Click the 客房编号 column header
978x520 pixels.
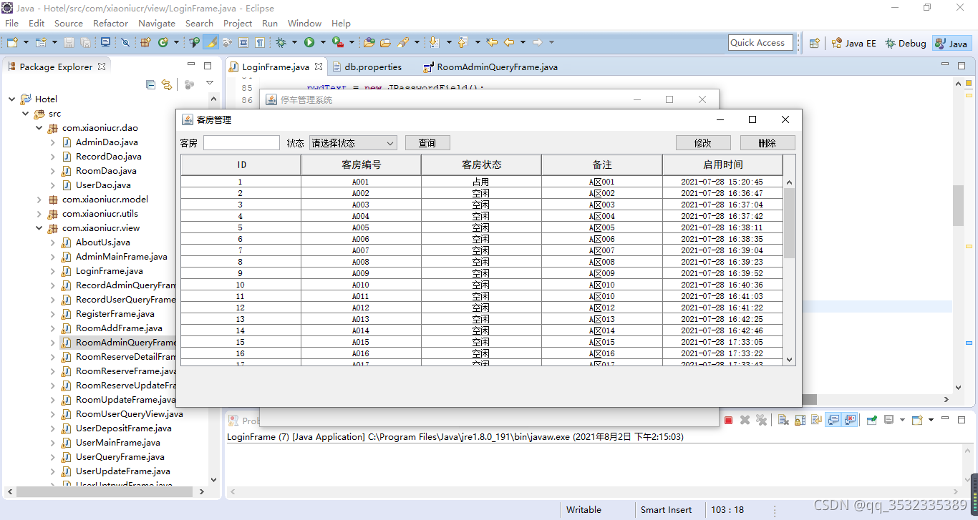pyautogui.click(x=361, y=165)
